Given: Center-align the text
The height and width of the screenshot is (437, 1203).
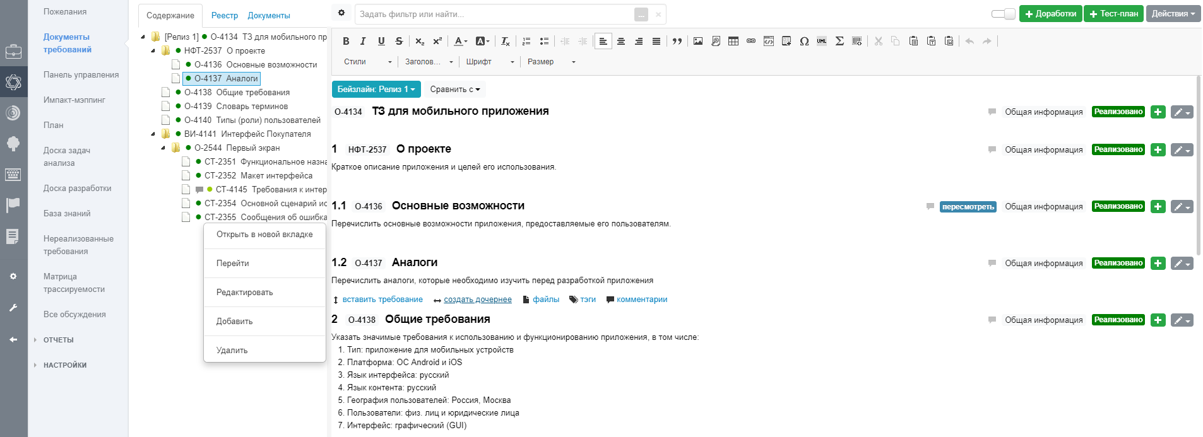Looking at the screenshot, I should point(621,41).
